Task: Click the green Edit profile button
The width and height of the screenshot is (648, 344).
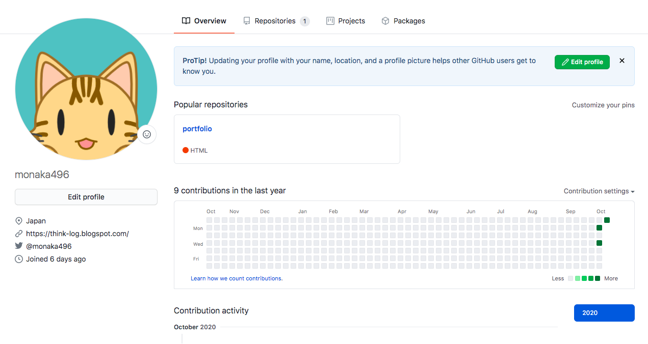Action: 582,62
